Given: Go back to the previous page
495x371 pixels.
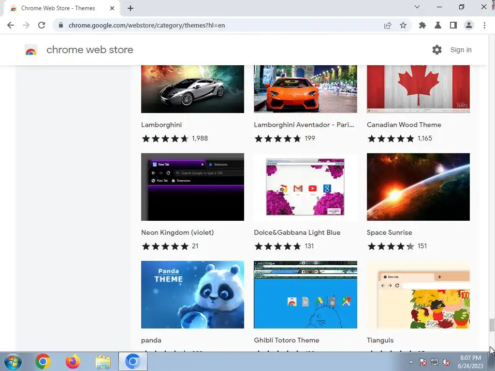Looking at the screenshot, I should point(11,25).
